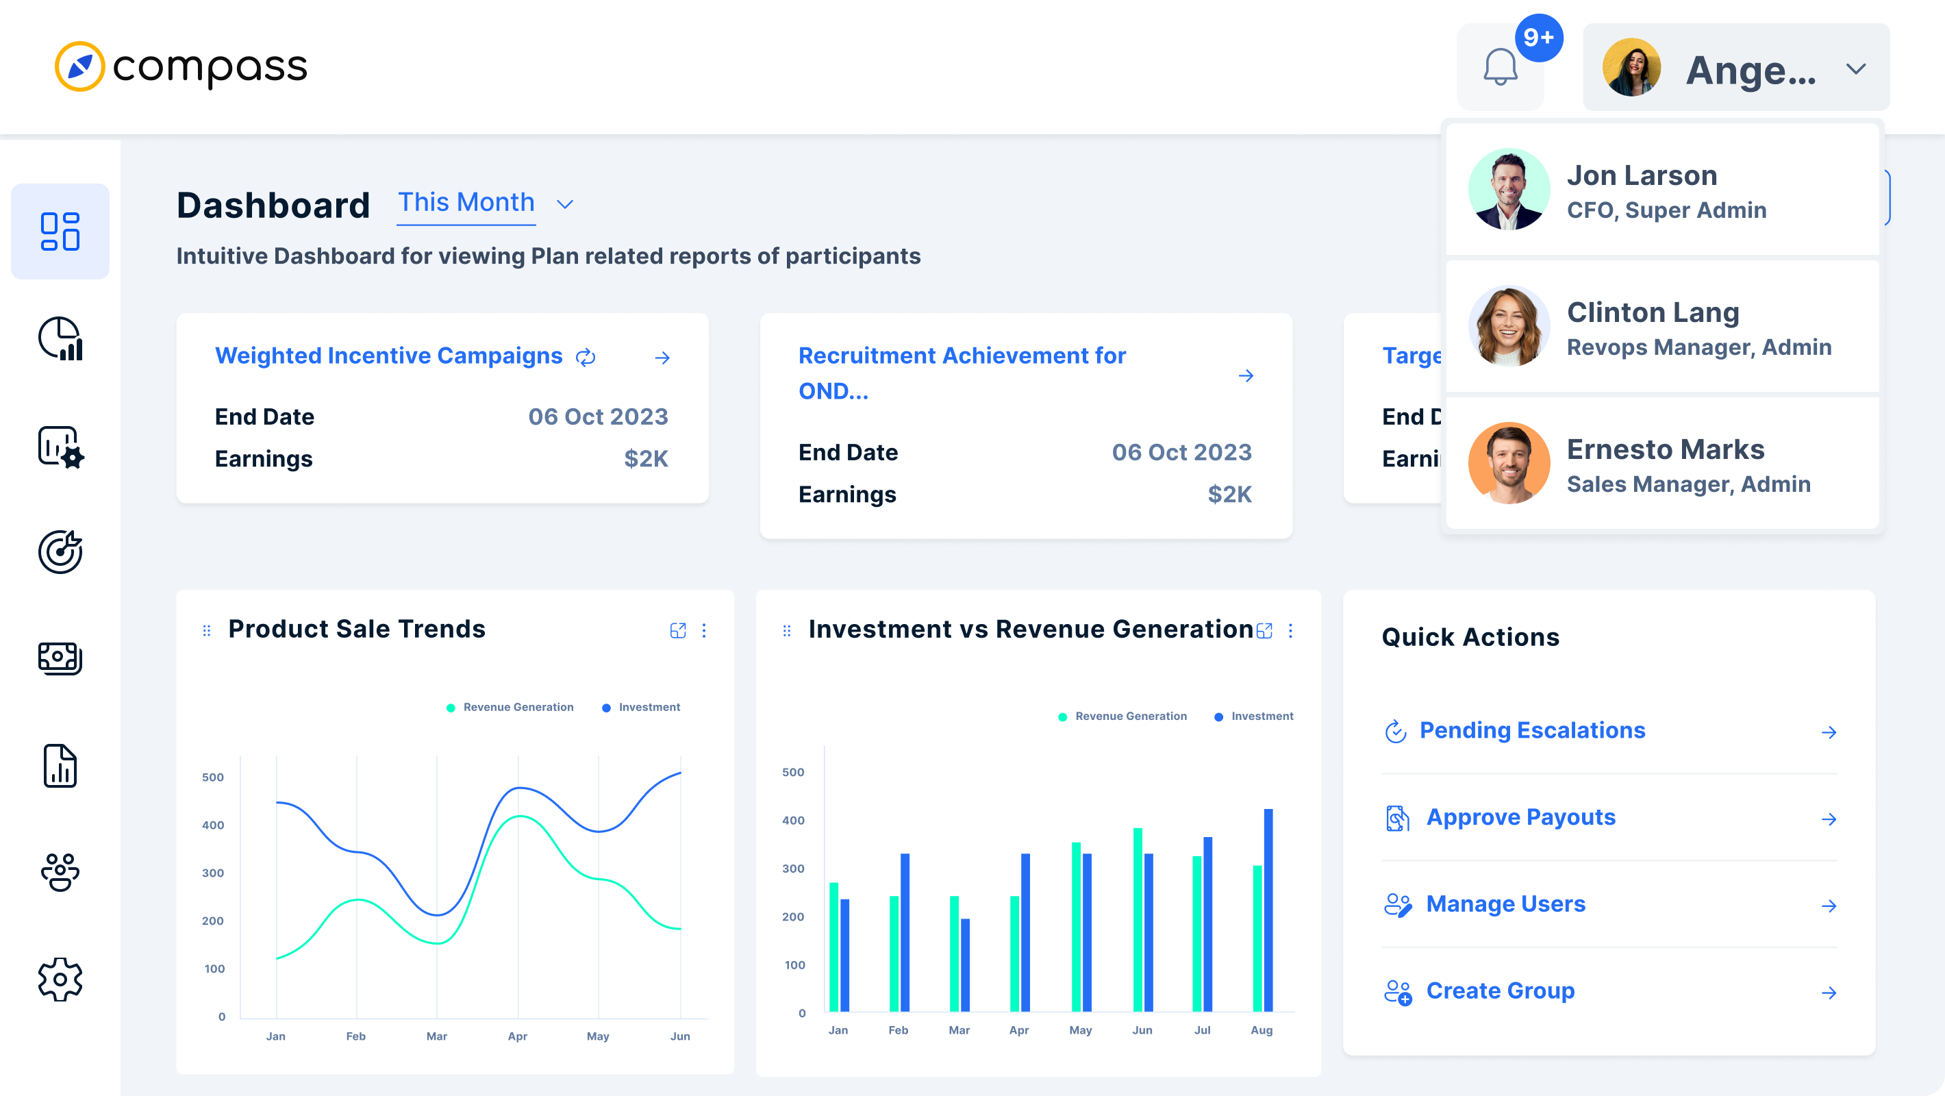Screen dimensions: 1945x1096
Task: Open the pie chart analytics sidebar icon
Action: tap(60, 338)
